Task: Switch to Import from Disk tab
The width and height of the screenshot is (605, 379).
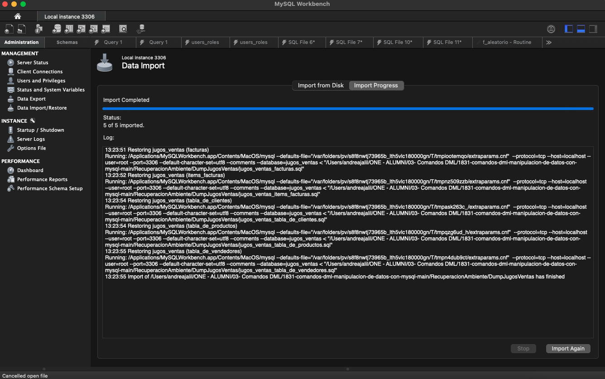Action: 321,85
